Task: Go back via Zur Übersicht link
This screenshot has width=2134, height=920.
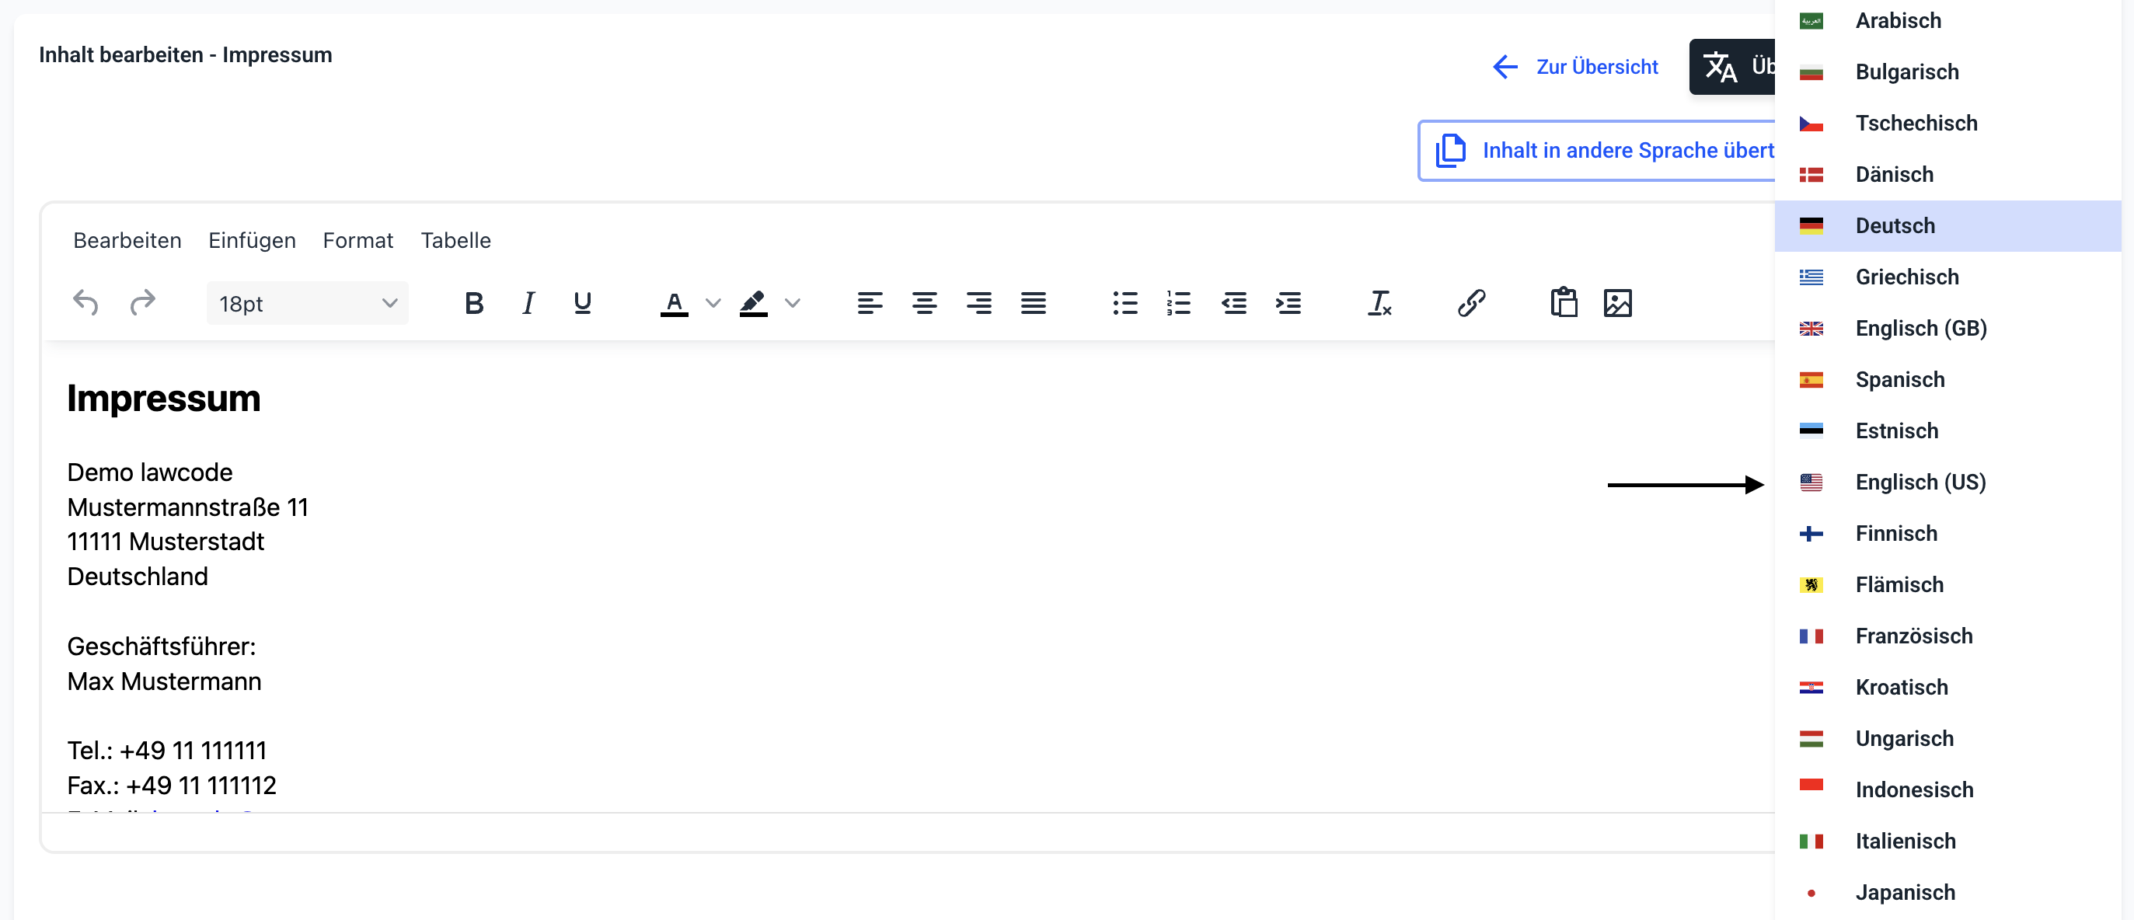Action: point(1576,67)
